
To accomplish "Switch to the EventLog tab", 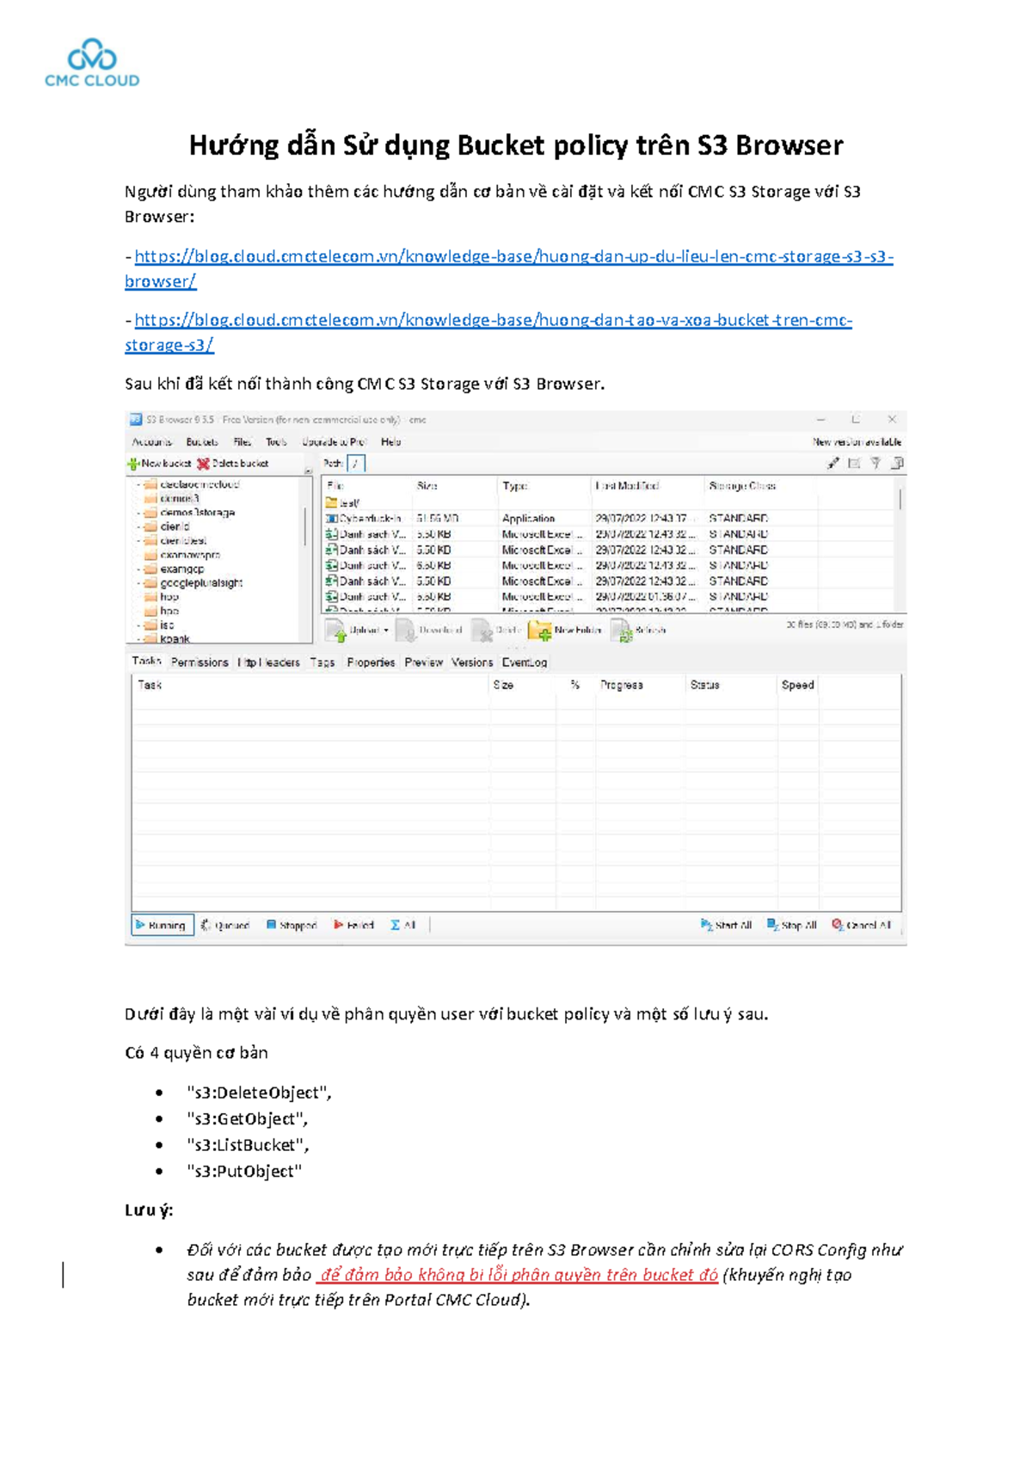I will click(525, 662).
